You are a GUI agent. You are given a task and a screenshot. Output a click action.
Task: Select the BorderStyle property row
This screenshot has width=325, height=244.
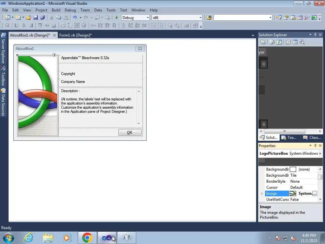pyautogui.click(x=291, y=181)
